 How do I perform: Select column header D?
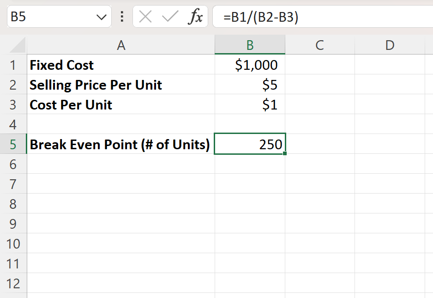point(390,45)
